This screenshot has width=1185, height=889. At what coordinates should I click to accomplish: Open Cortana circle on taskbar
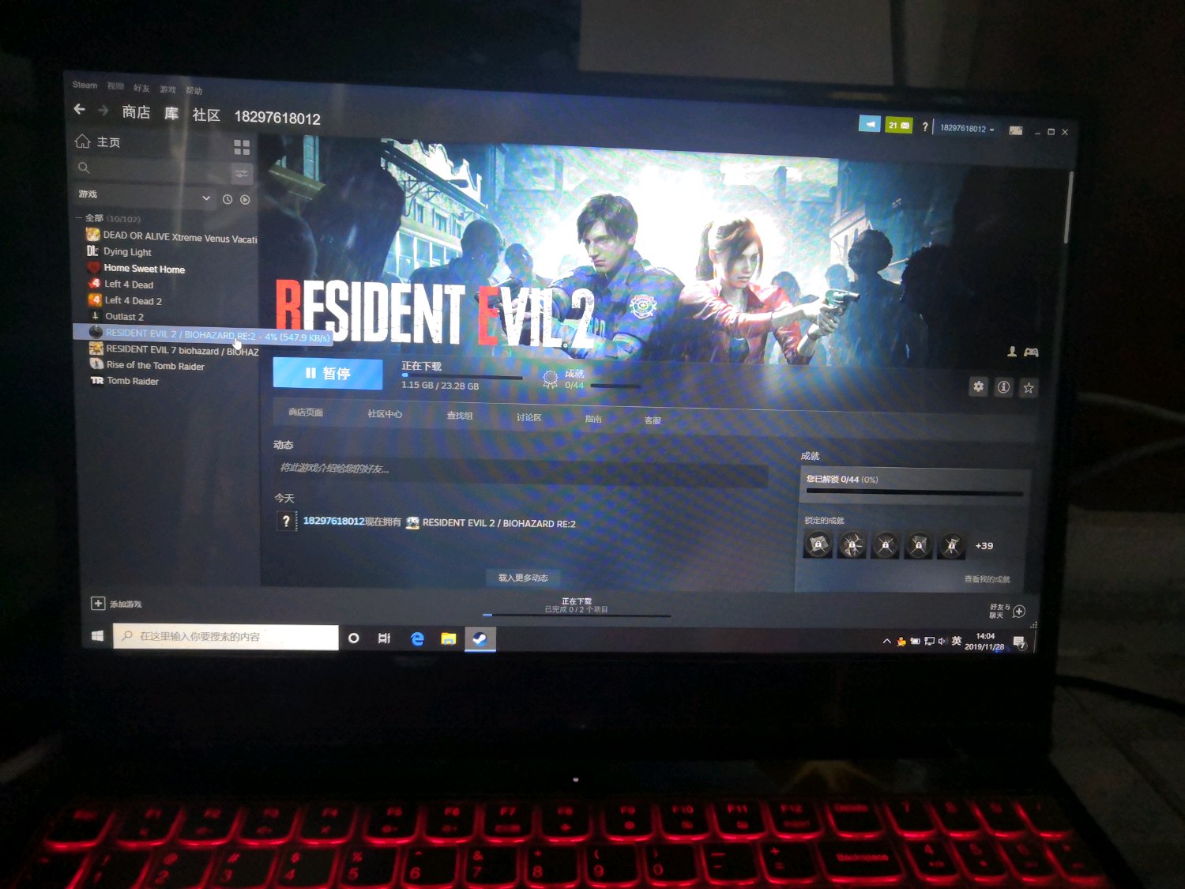tap(354, 638)
